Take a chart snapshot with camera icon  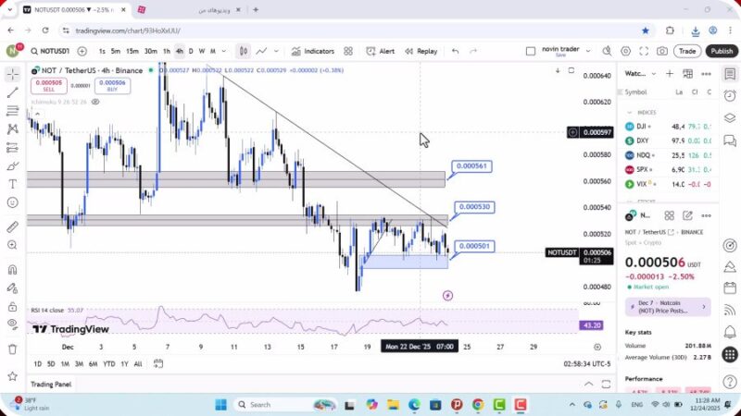pyautogui.click(x=661, y=51)
